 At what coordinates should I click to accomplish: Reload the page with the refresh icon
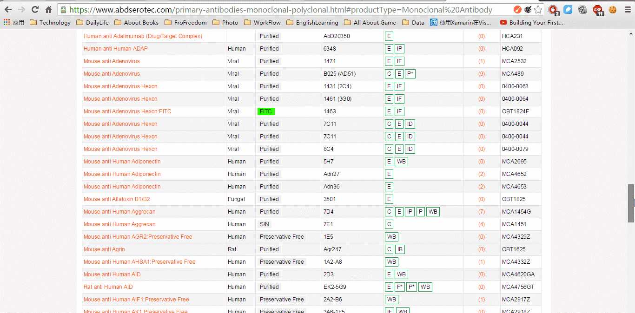coord(35,9)
